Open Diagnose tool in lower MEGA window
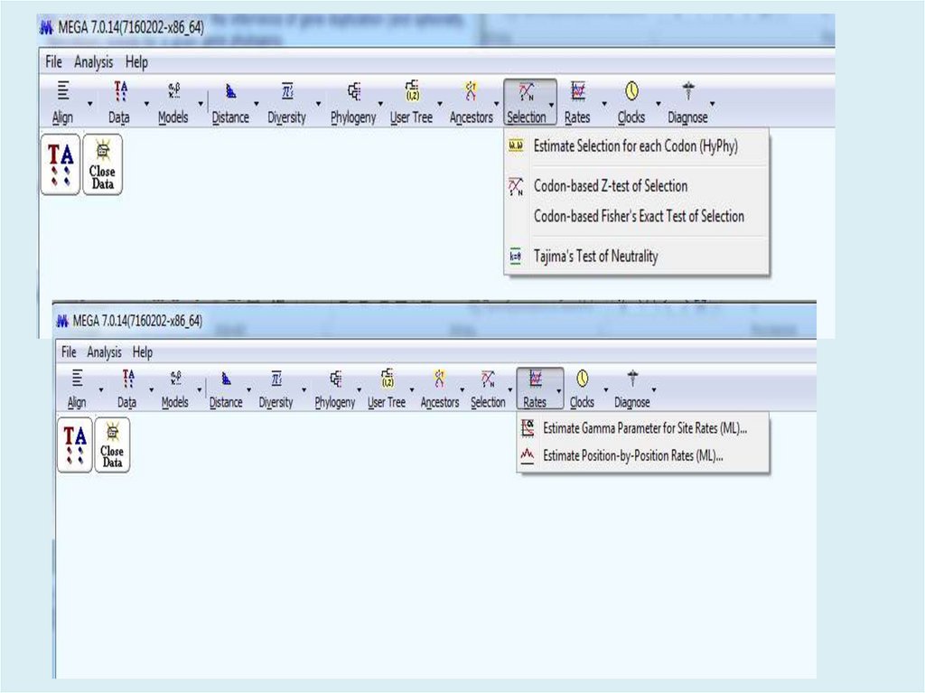Image resolution: width=925 pixels, height=693 pixels. point(631,389)
